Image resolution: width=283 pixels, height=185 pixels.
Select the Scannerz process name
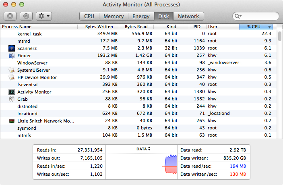pos(27,48)
